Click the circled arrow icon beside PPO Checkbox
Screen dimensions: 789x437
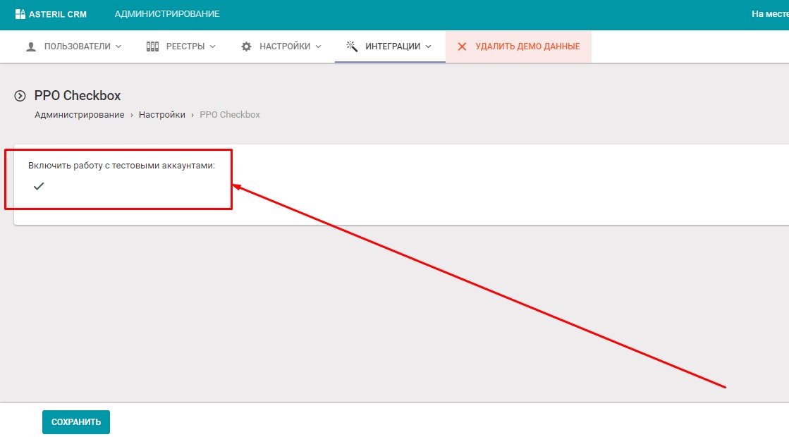coord(20,96)
